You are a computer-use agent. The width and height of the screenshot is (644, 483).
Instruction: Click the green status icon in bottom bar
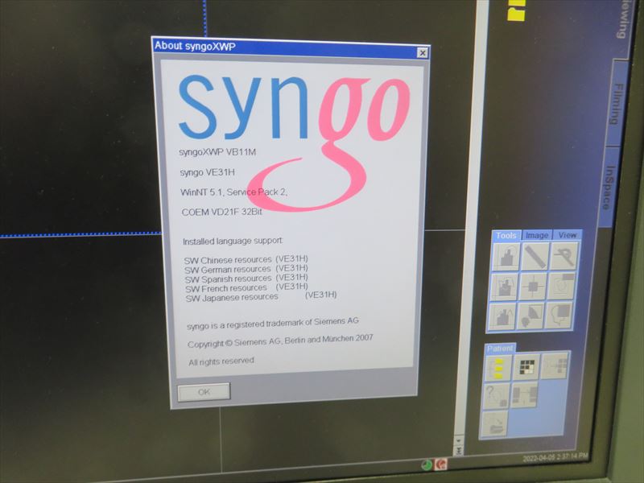pos(427,464)
